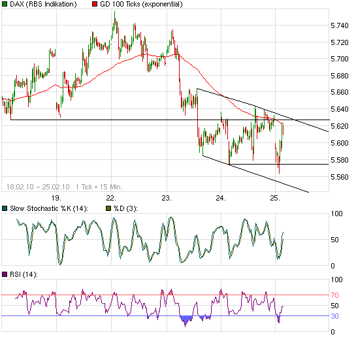Screen dimensions: 356x337
Task: Click the olive %D (3) legend swatch
Action: point(108,208)
